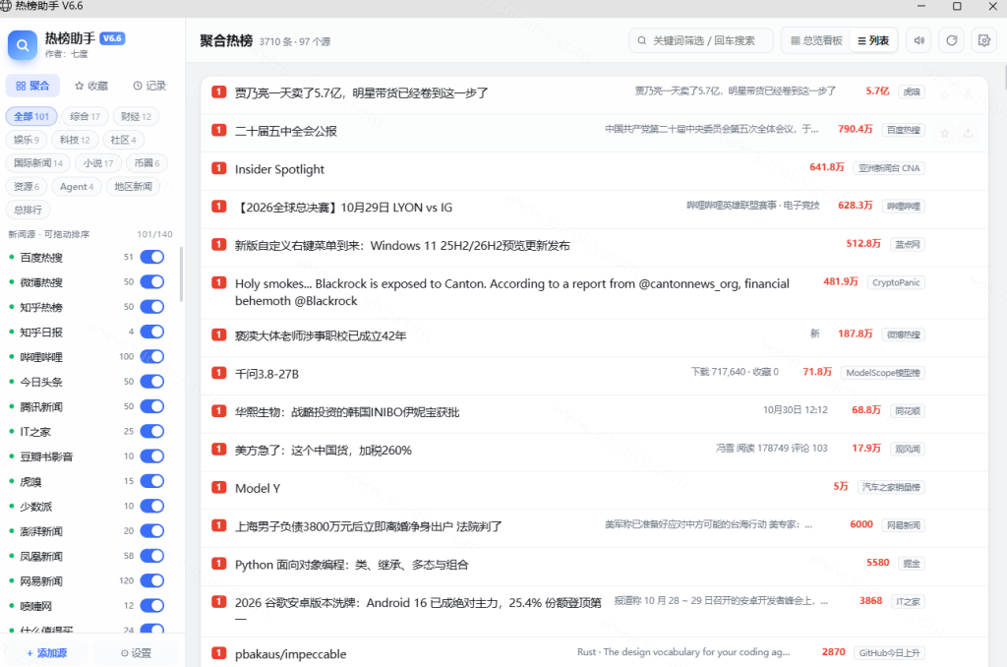The image size is (1007, 667).
Task: Open the Windows 11 25H2/26H2 headline
Action: click(x=402, y=246)
